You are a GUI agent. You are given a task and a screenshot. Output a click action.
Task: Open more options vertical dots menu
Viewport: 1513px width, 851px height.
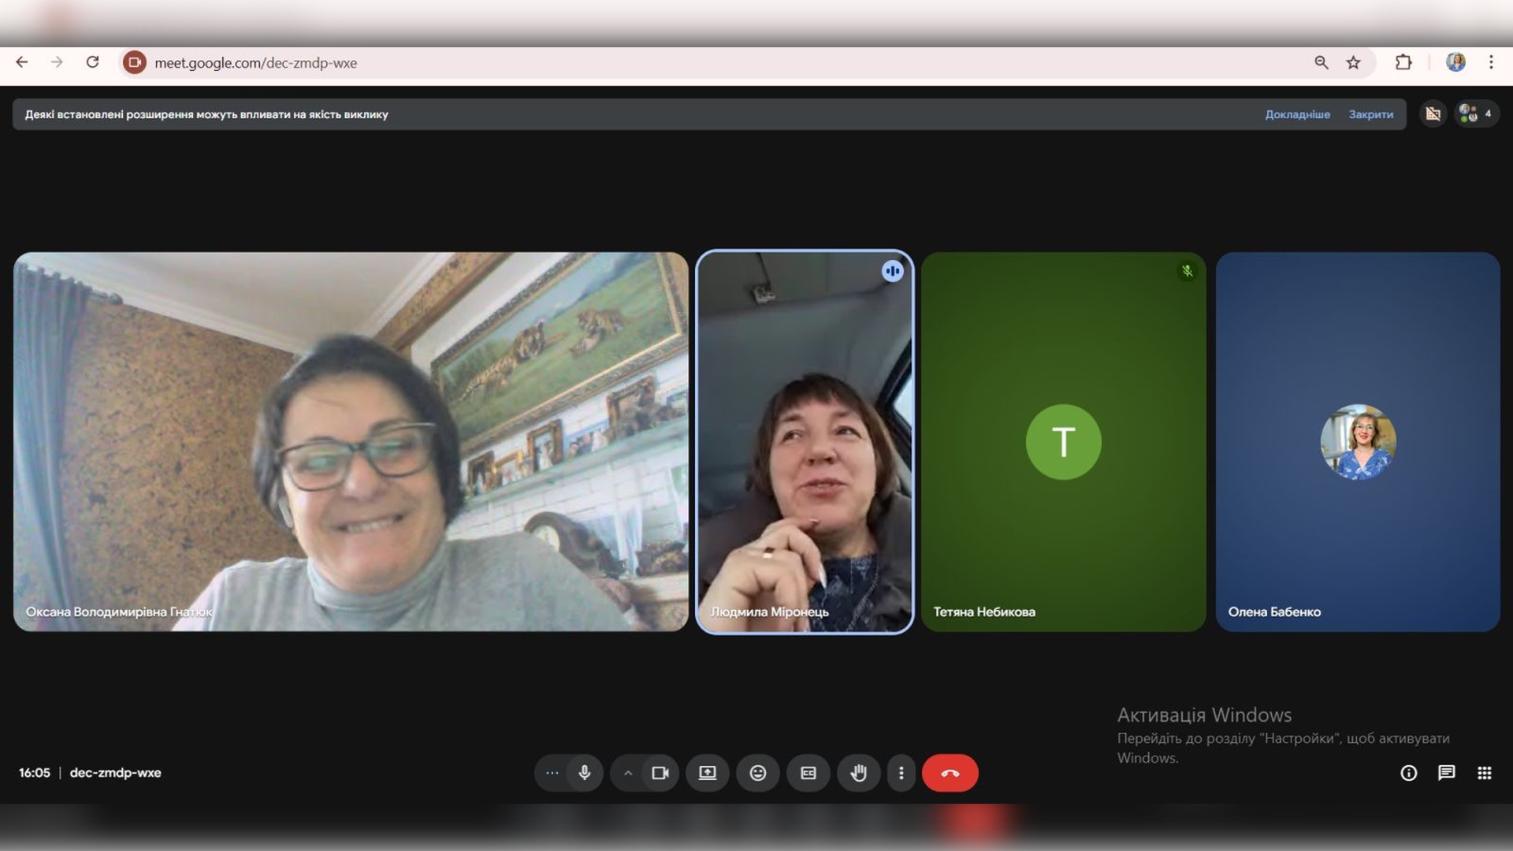tap(901, 773)
